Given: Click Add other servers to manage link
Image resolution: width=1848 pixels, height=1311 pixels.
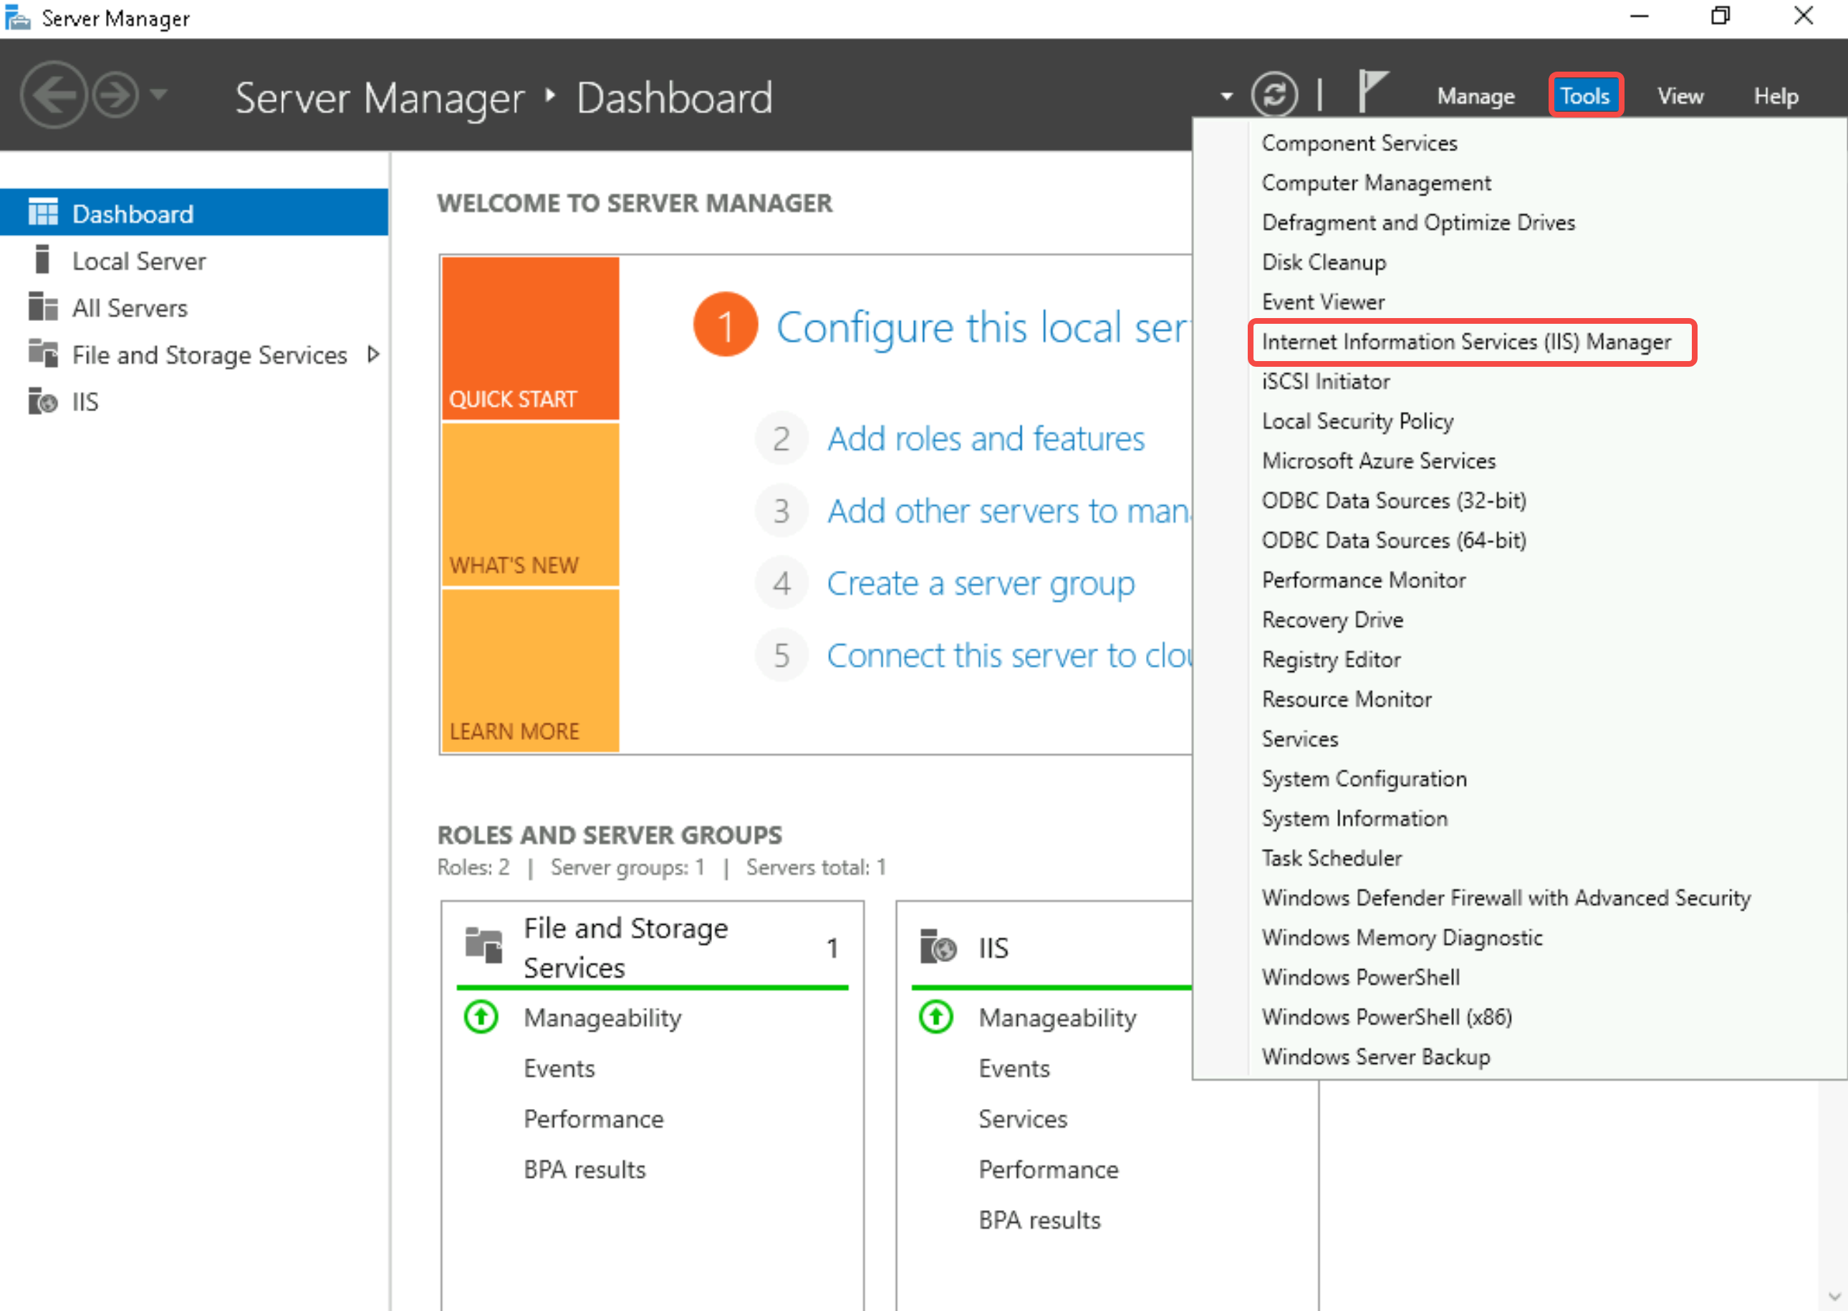Looking at the screenshot, I should pyautogui.click(x=1009, y=511).
